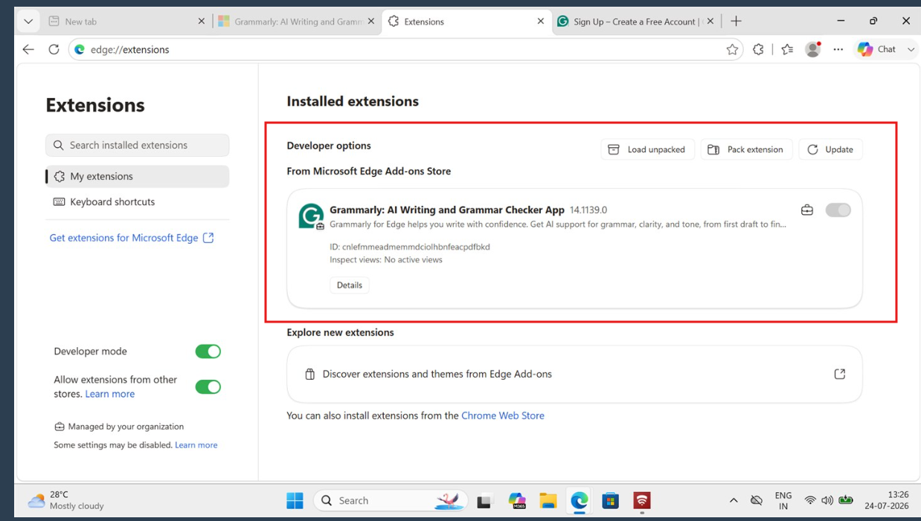Image resolution: width=921 pixels, height=521 pixels.
Task: Click the Managed by your organization briefcase icon
Action: [x=60, y=427]
